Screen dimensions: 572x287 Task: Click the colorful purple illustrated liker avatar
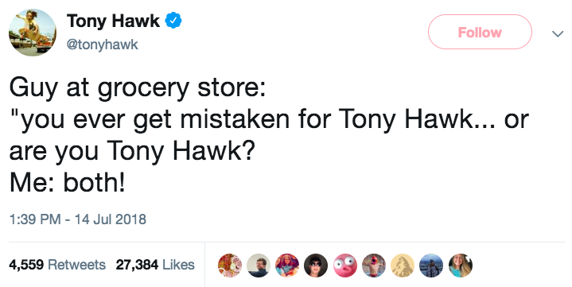tap(287, 266)
